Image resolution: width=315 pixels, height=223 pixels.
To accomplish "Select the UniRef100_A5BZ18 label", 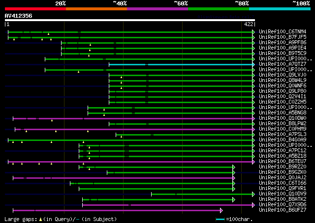I will pos(283,156).
